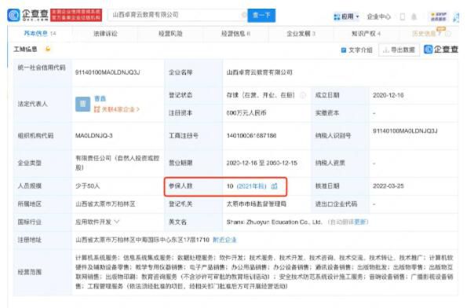
Task: Click the 查一下 search button
Action: point(261,15)
